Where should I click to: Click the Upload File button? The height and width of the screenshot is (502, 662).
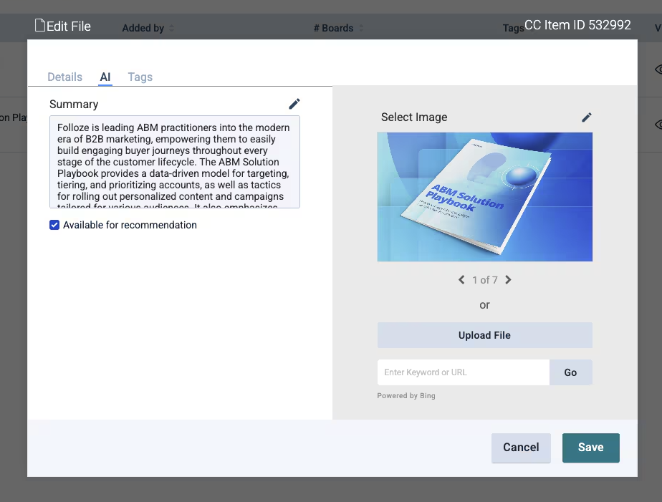click(484, 335)
